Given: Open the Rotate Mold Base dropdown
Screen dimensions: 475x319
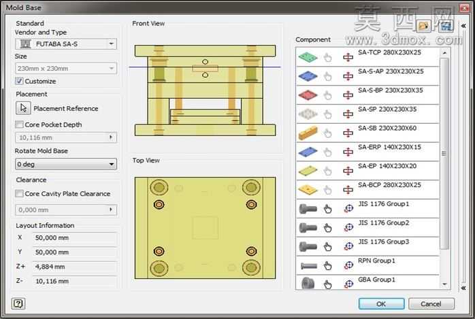Looking at the screenshot, I should click(x=66, y=164).
